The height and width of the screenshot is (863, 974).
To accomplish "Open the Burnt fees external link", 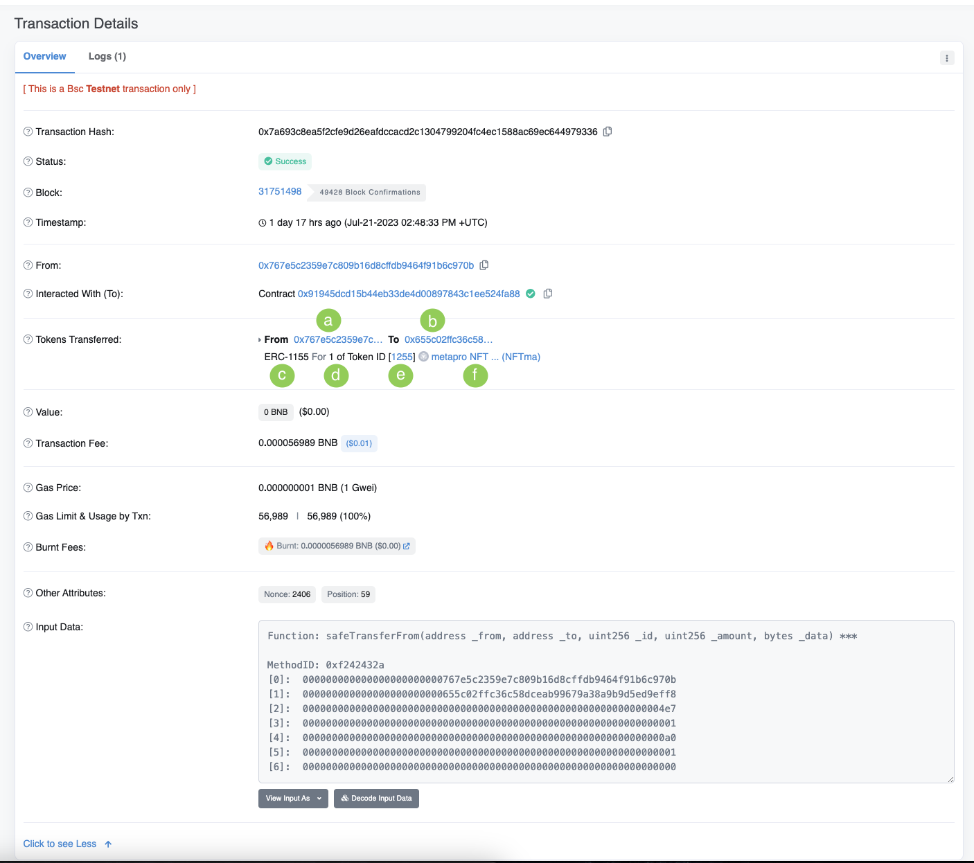I will point(407,546).
